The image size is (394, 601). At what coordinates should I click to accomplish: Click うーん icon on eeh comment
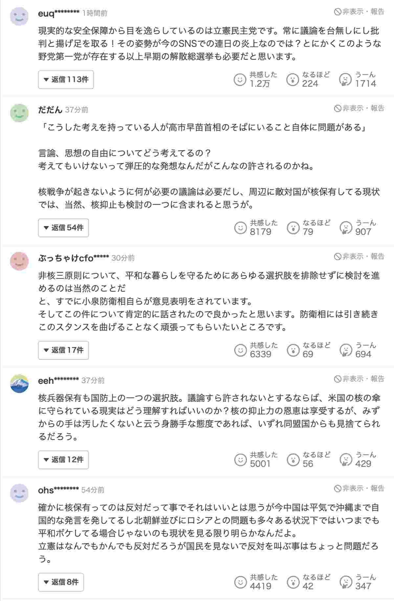[345, 460]
